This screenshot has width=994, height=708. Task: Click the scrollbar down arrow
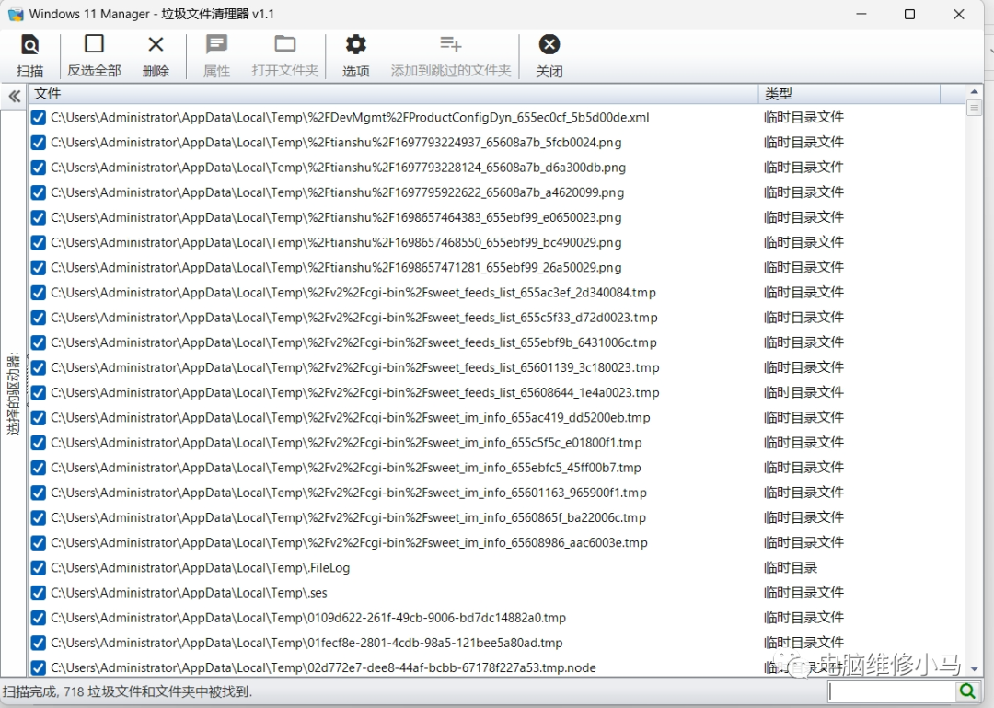click(975, 668)
